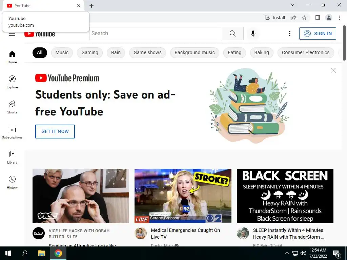Screen dimensions: 347x260
Task: Select the All filter chip
Action: (40, 52)
